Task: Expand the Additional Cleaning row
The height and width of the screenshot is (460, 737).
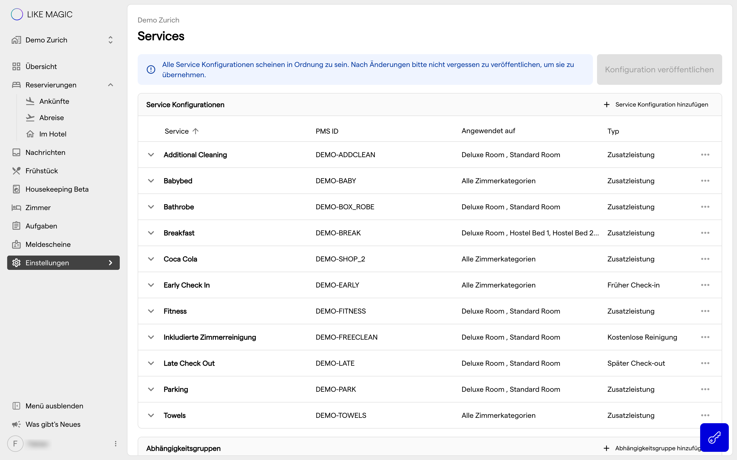Action: tap(151, 155)
